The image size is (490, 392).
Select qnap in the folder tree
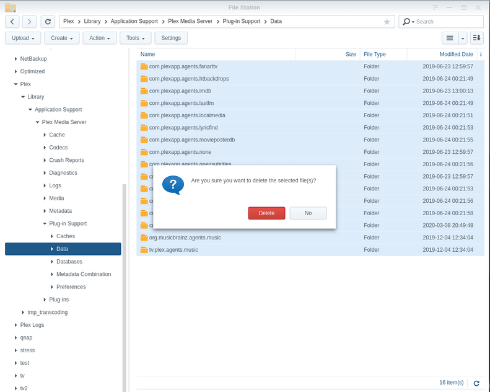(26, 337)
